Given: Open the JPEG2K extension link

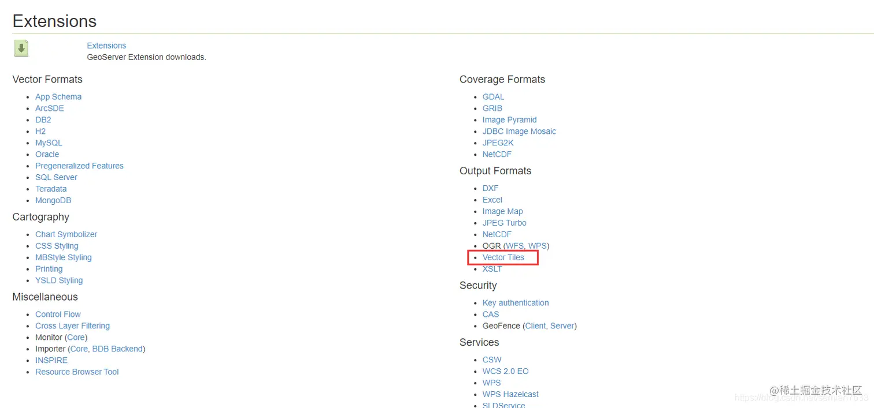Looking at the screenshot, I should pos(498,143).
